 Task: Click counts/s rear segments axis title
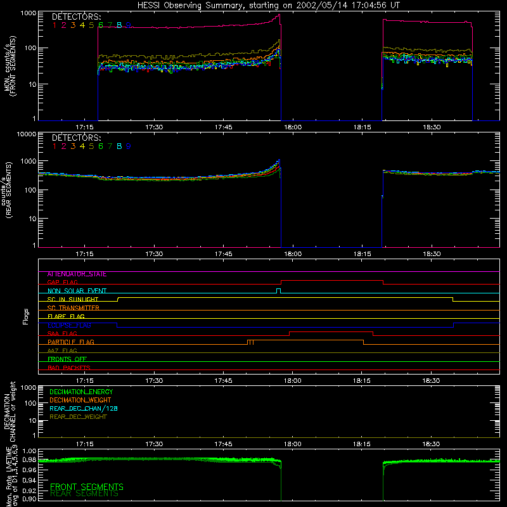click(x=6, y=190)
